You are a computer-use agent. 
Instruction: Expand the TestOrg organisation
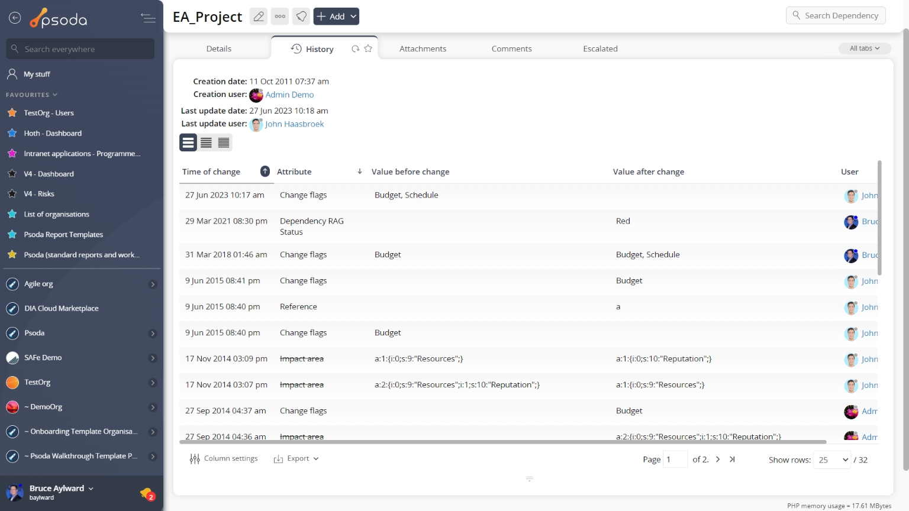click(153, 383)
